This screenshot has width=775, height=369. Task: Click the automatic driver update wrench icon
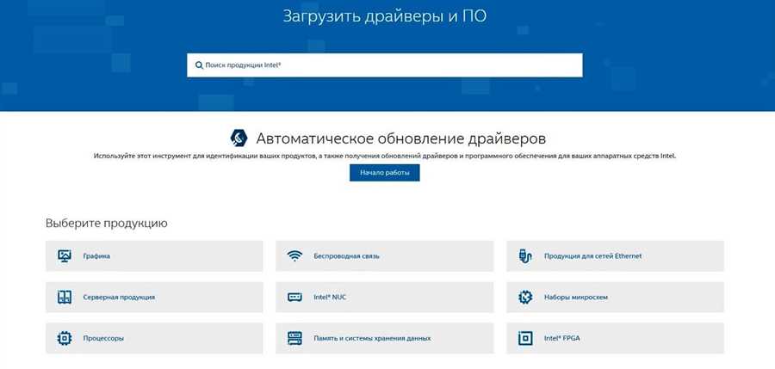239,138
